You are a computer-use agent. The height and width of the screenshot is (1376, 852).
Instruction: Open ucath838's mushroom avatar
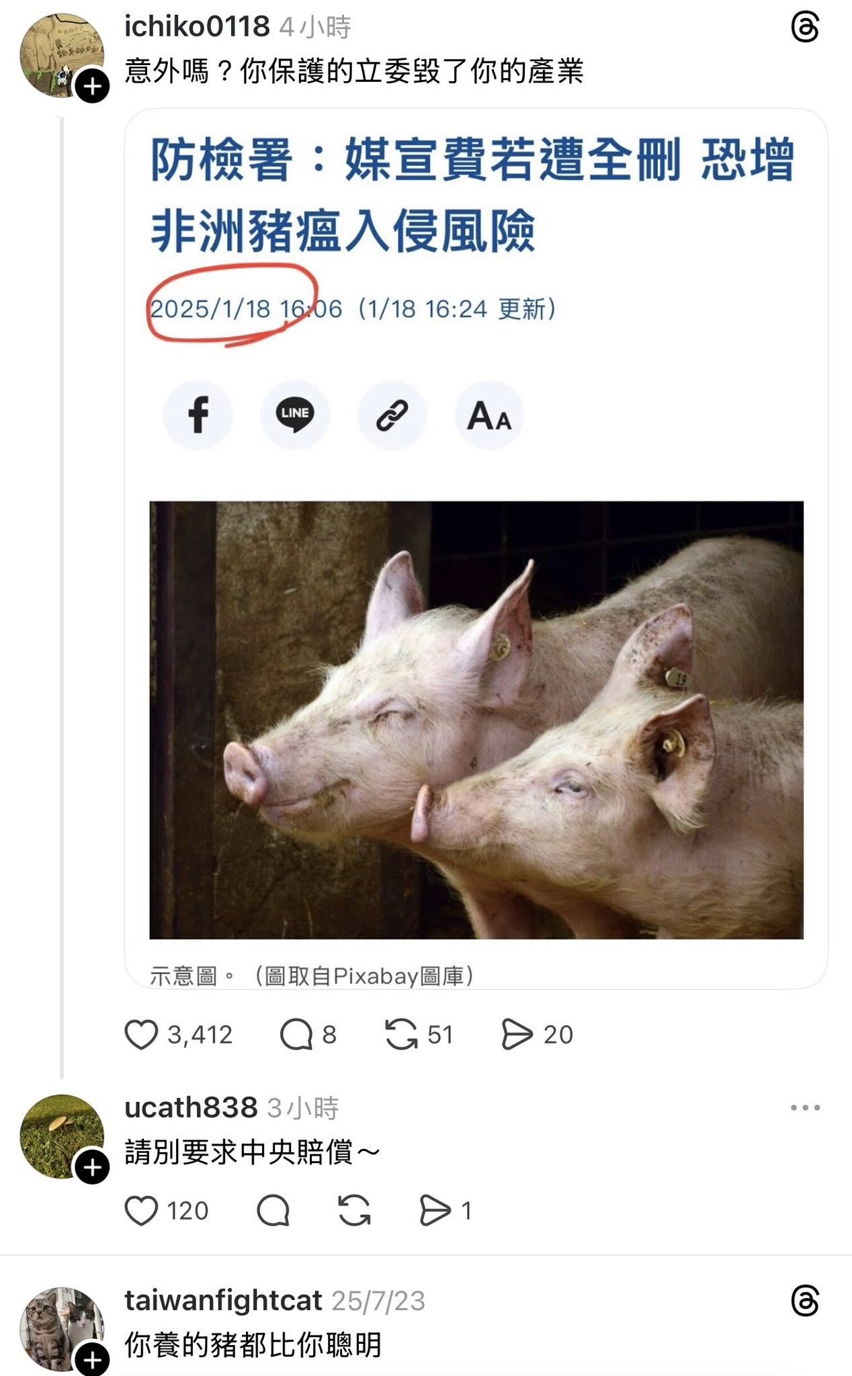click(62, 1135)
